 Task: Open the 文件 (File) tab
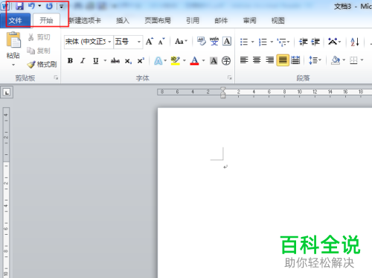point(15,21)
